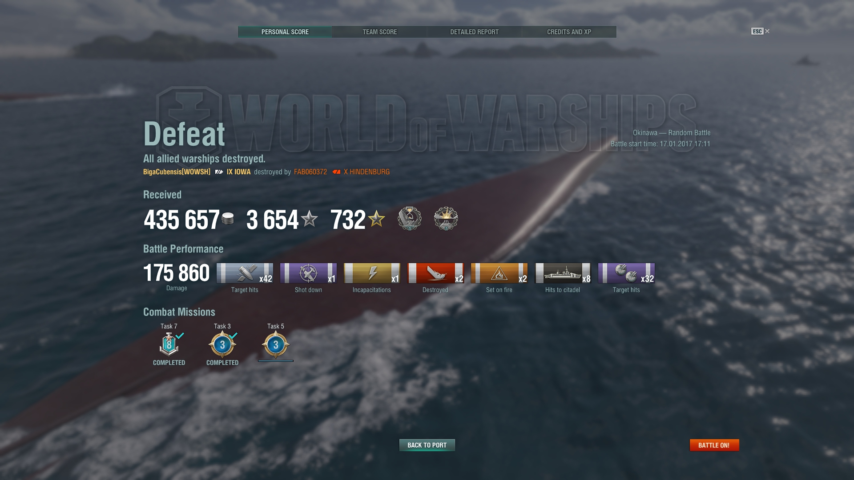Select the Task 5 mission badge

[x=276, y=344]
